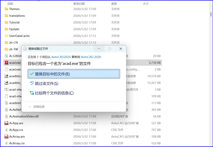
Task: Click the 767 KB size cell
Action: tap(156, 130)
